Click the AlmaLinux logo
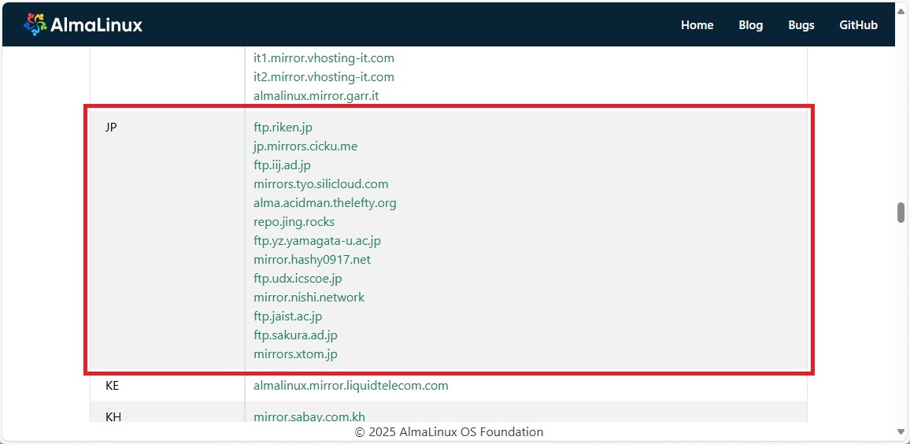 pyautogui.click(x=83, y=24)
